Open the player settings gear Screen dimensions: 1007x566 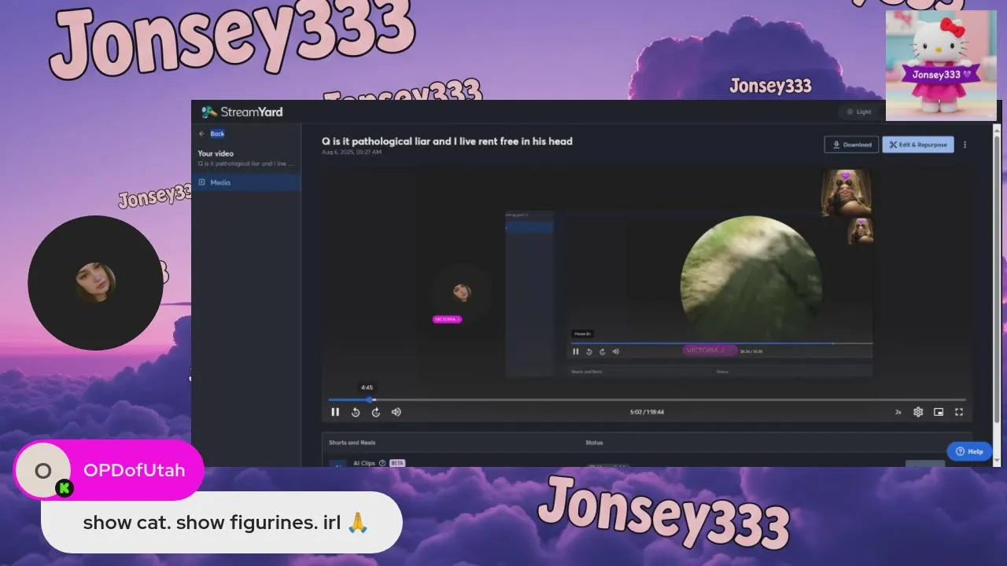pos(918,412)
